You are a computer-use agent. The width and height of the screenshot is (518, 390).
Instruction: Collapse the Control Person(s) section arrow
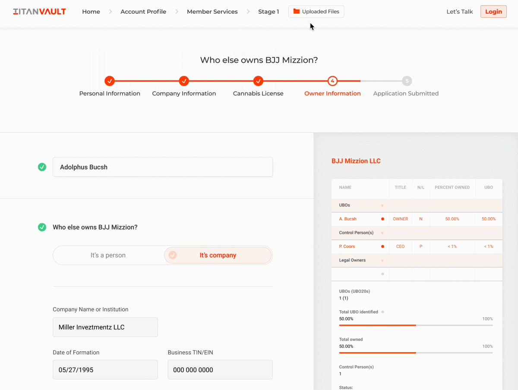pyautogui.click(x=382, y=233)
